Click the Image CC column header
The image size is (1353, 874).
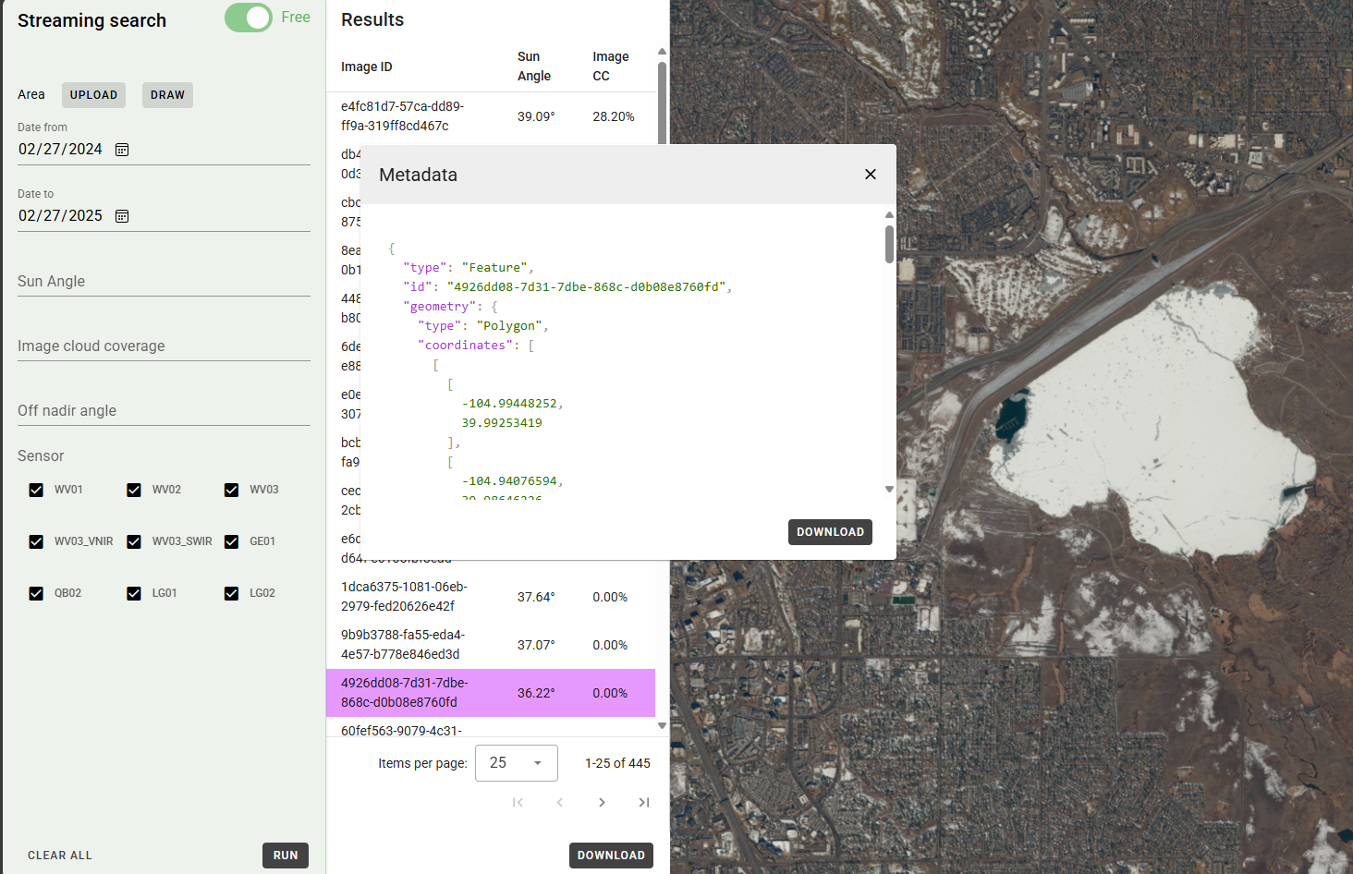point(610,67)
